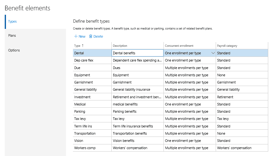Click the plus icon beside New
The width and height of the screenshot is (272, 156).
point(76,36)
